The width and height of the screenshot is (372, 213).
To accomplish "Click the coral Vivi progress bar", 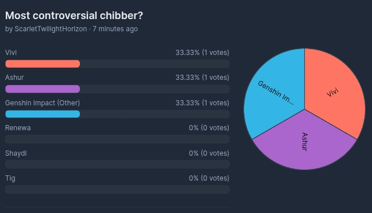I will tap(43, 64).
